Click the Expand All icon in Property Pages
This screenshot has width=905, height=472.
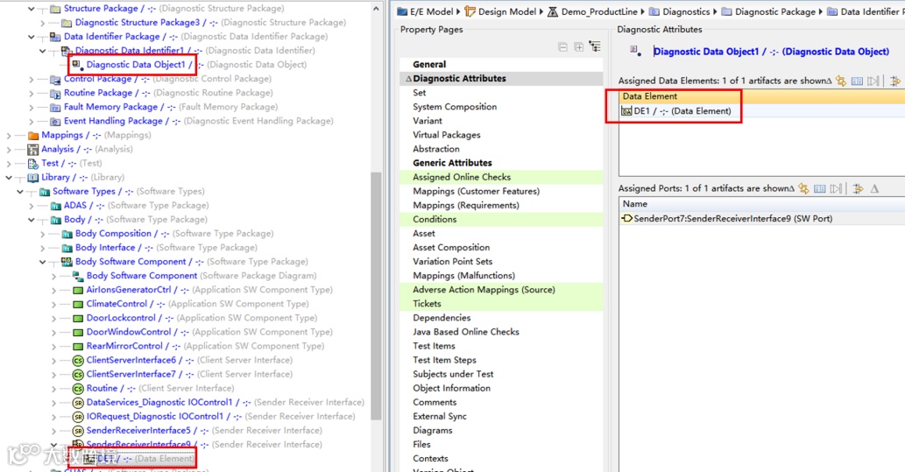(x=578, y=46)
